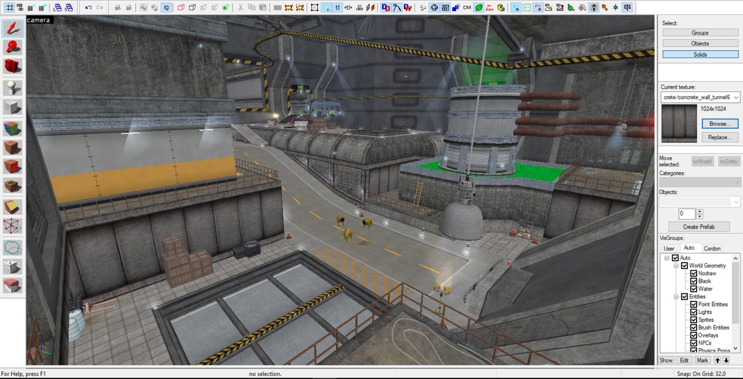Click the current texture preview thumbnail

(x=679, y=123)
